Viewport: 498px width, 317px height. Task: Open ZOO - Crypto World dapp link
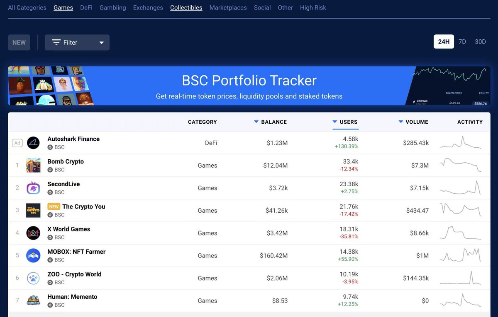click(x=74, y=274)
